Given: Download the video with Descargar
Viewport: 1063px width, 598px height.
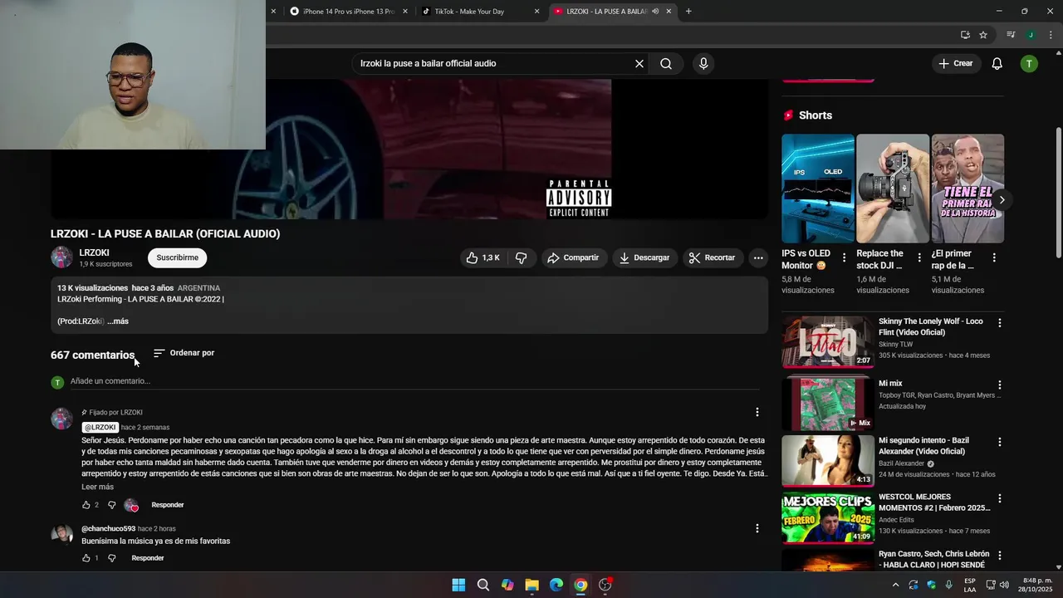Looking at the screenshot, I should 644,258.
